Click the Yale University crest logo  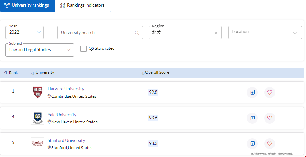tap(38, 118)
